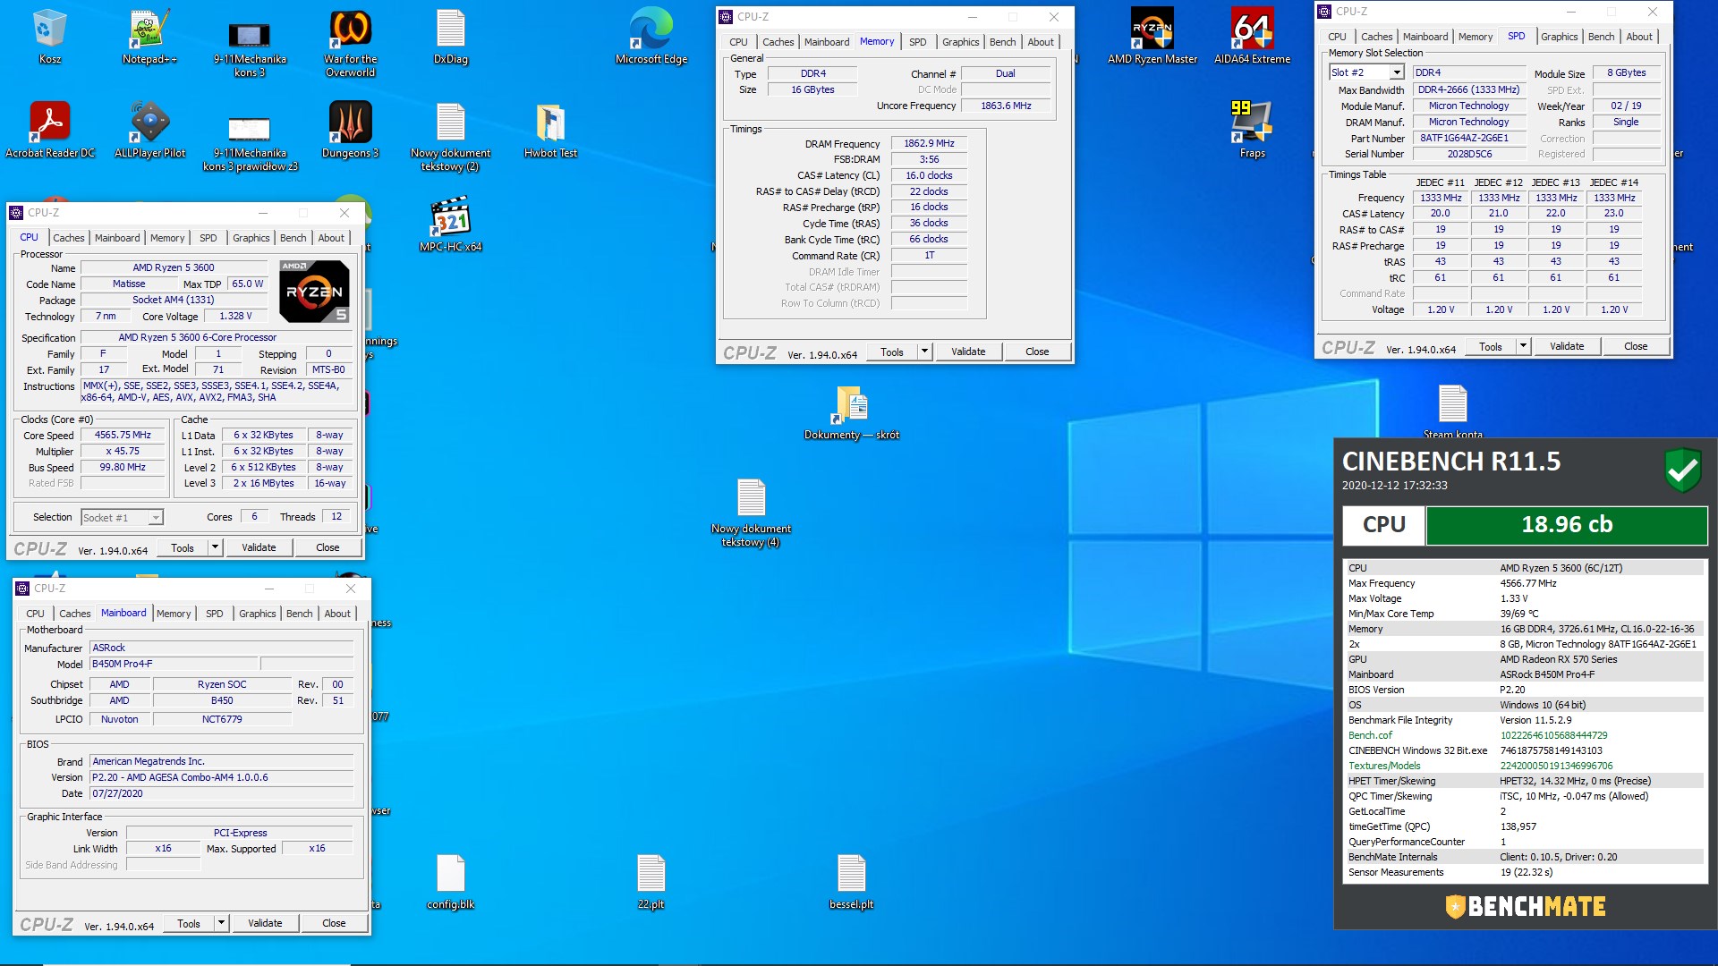The image size is (1718, 966).
Task: Open 9-11Mechanika kons 3 desktop file
Action: (x=250, y=43)
